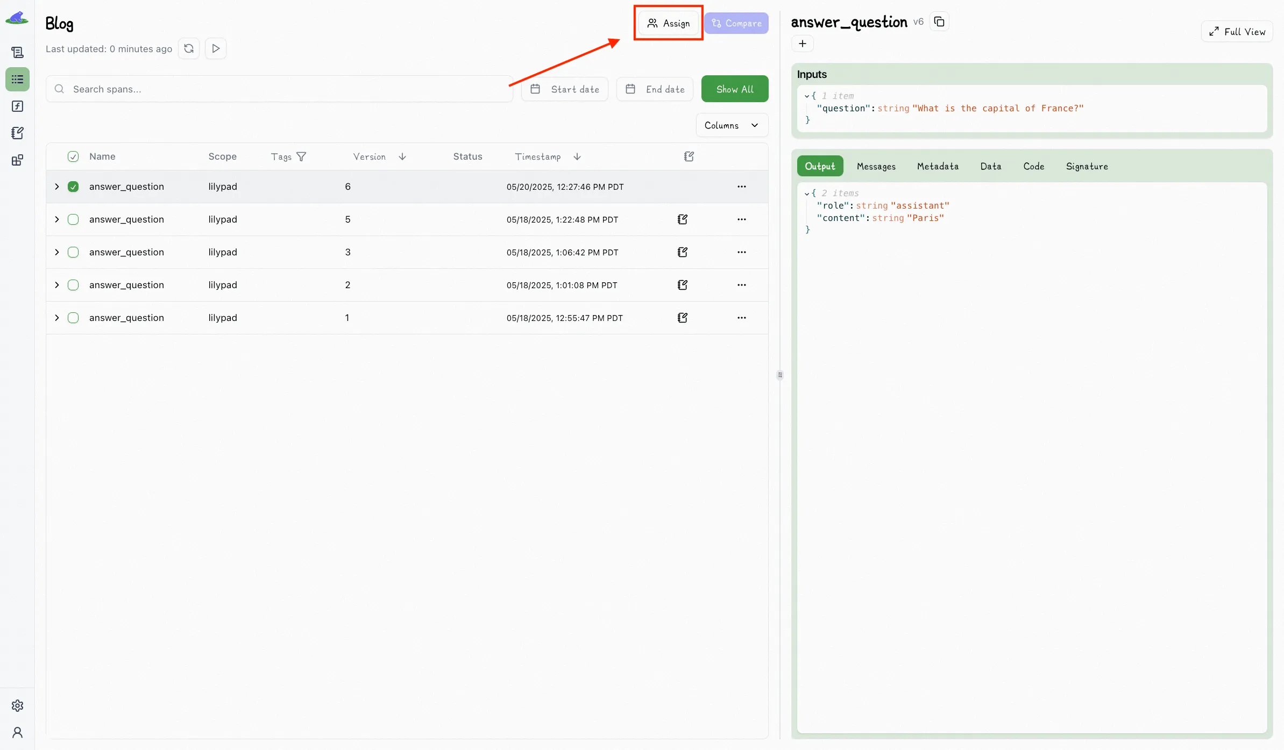This screenshot has height=750, width=1284.
Task: Uncheck the answer_question version 6 checkbox
Action: pyautogui.click(x=73, y=187)
